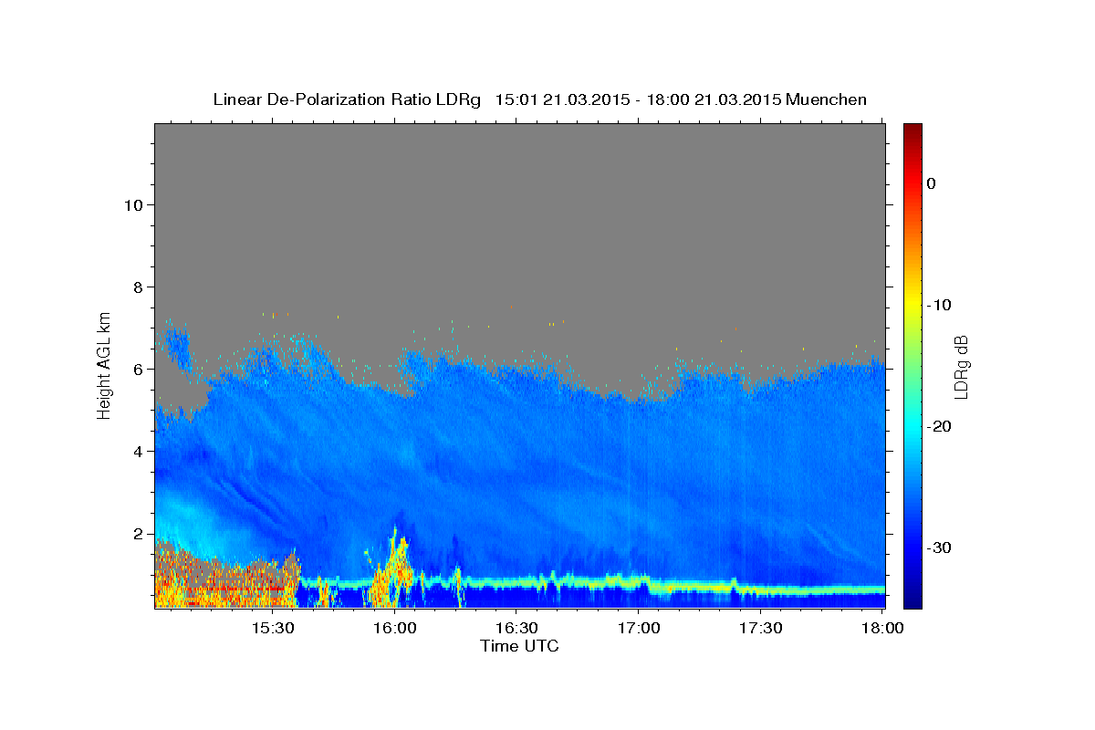Click the yellow section of the colorbar

pos(912,301)
